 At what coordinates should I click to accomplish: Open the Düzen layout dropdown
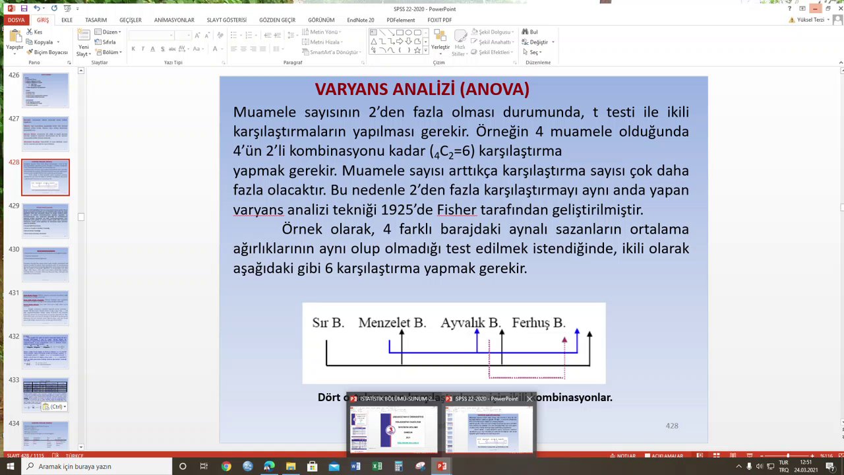(107, 32)
